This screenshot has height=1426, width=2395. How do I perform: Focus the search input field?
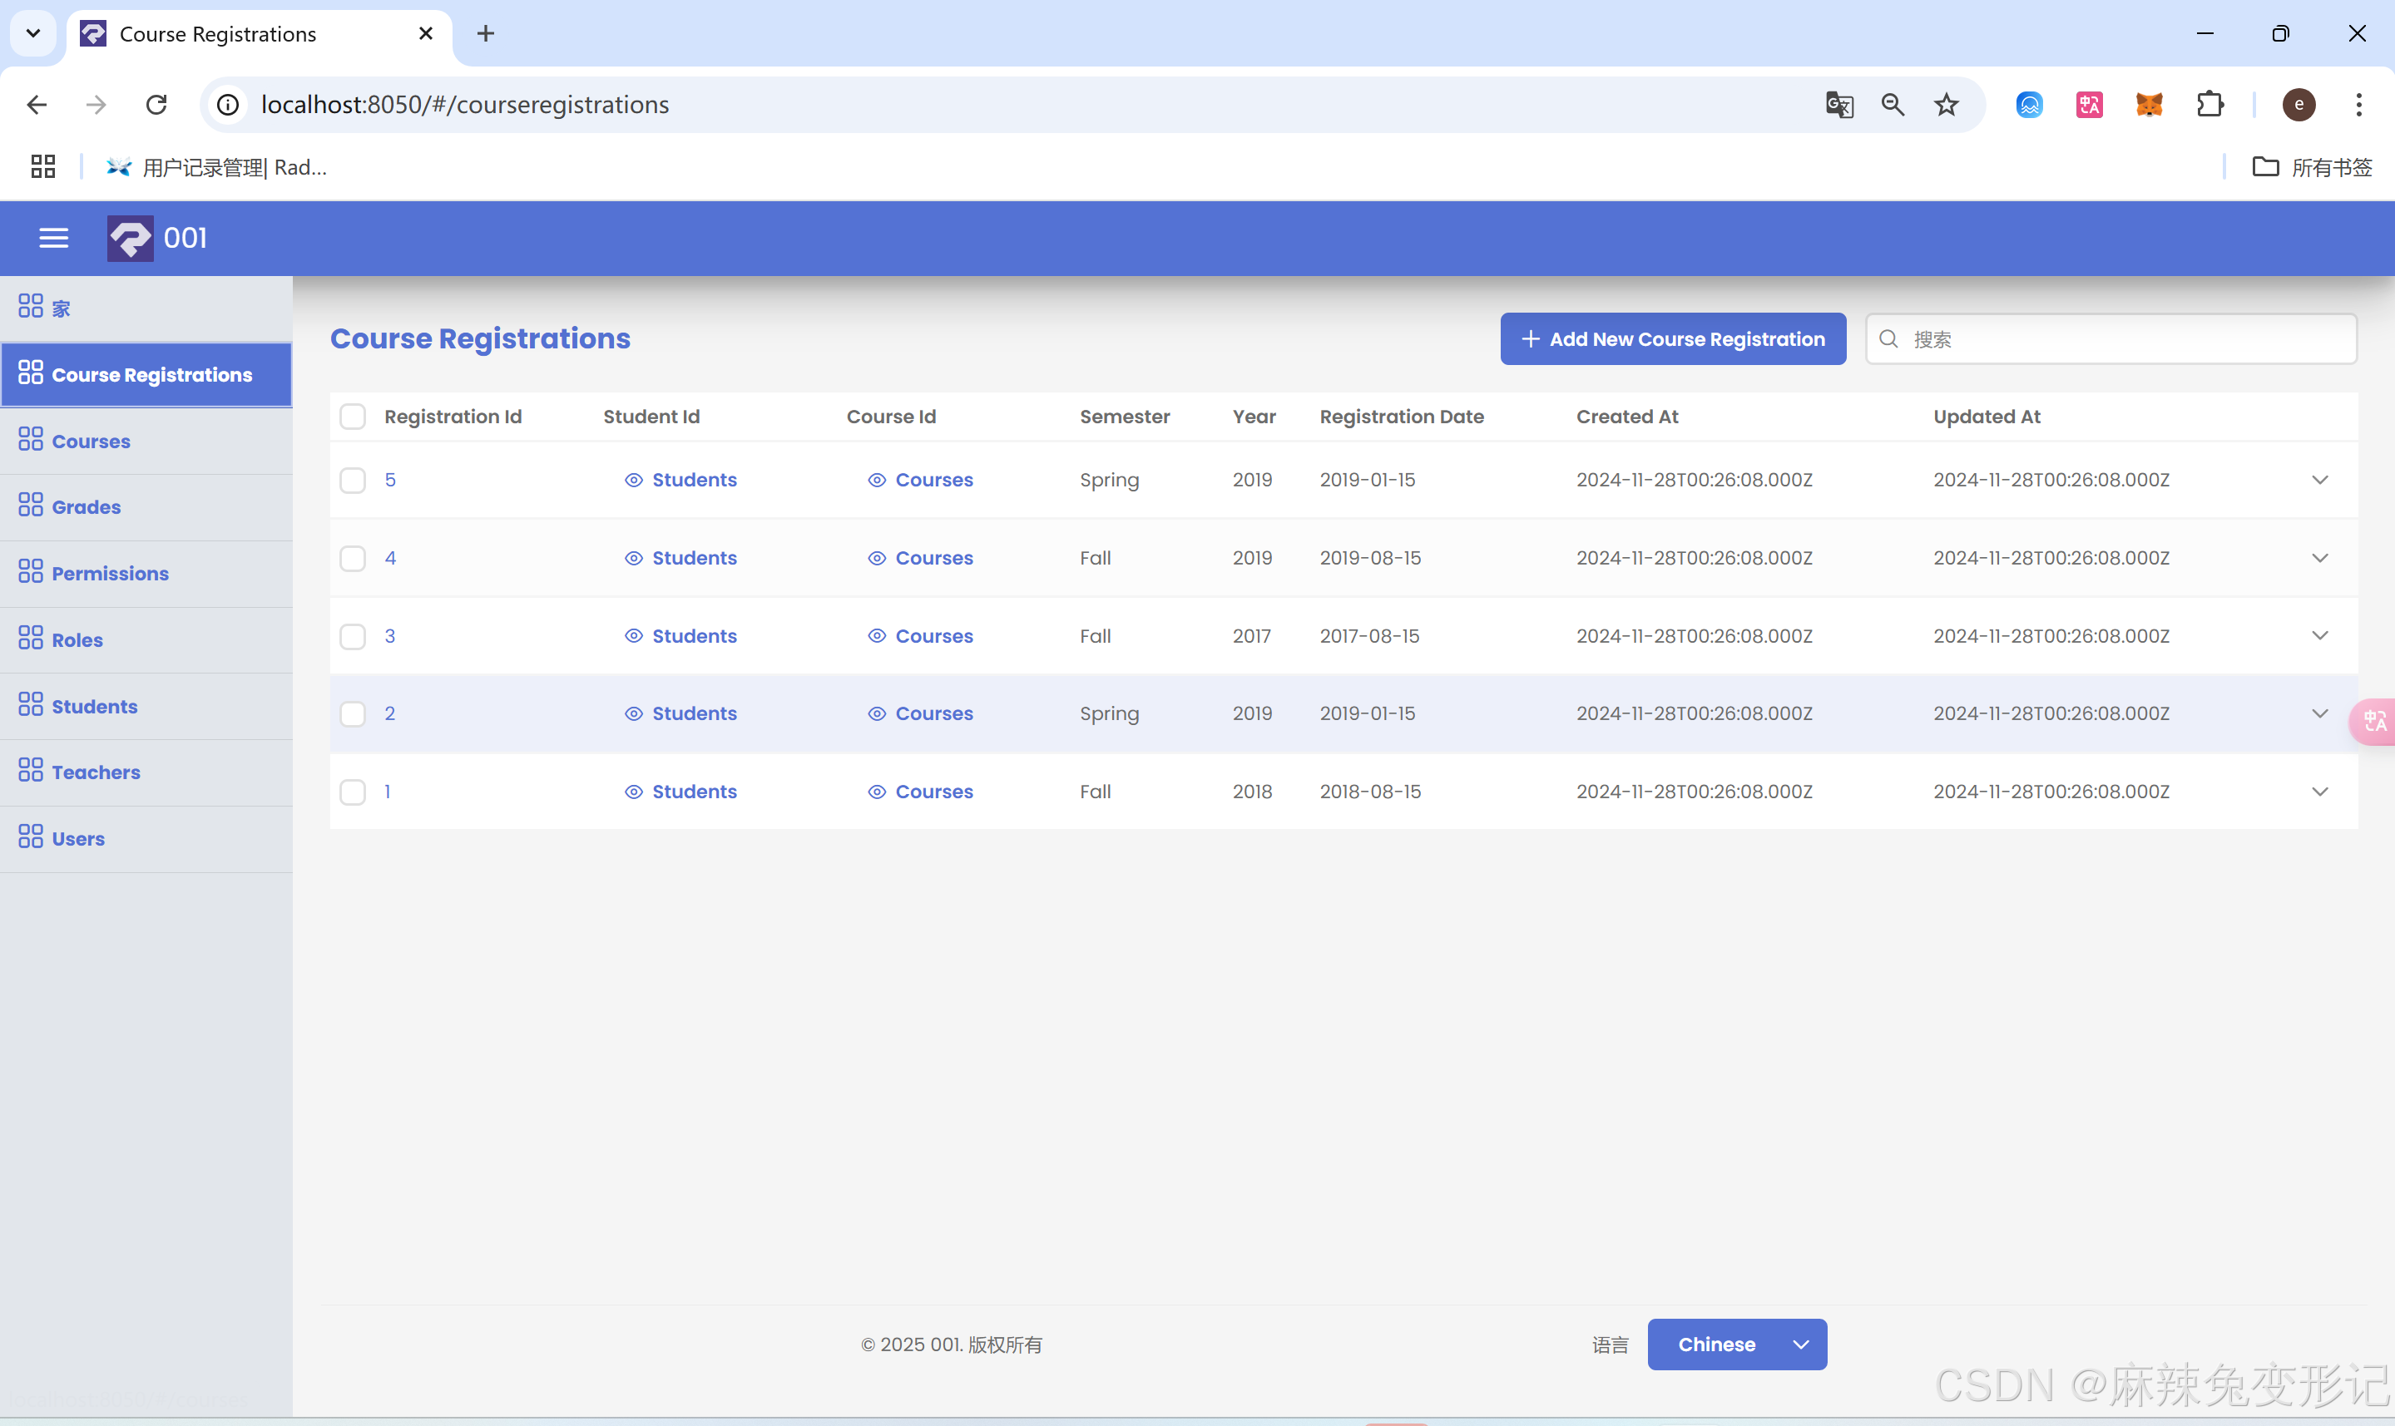(x=2124, y=338)
